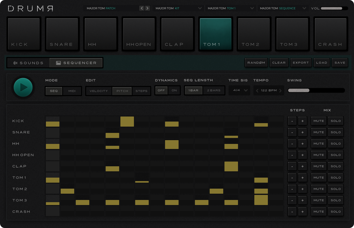Image resolution: width=354 pixels, height=228 pixels.
Task: Remove a step from the HH OPEN row
Action: (x=292, y=155)
